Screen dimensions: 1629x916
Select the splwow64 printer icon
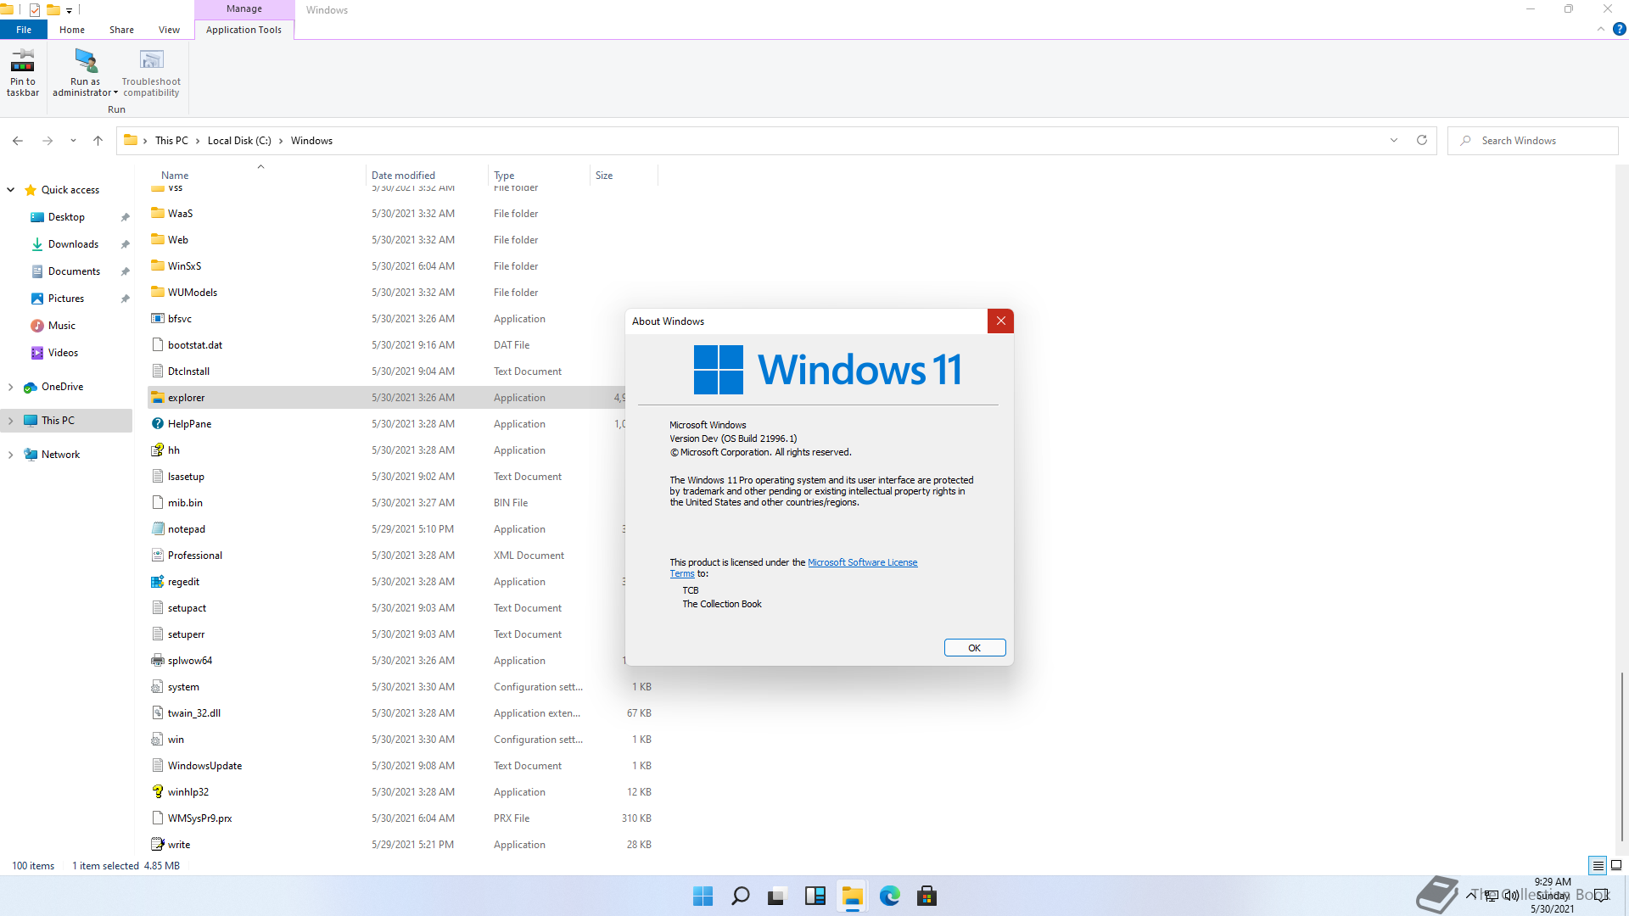(158, 660)
